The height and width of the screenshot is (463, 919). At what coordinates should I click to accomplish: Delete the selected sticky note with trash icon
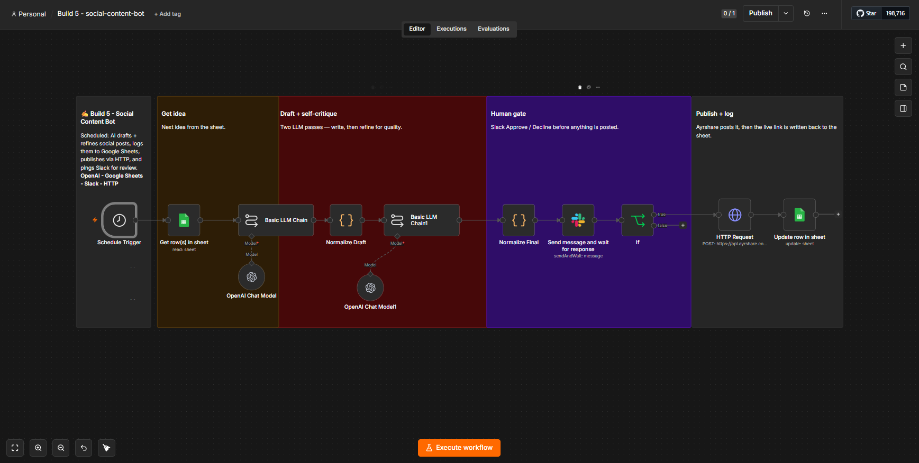click(580, 87)
